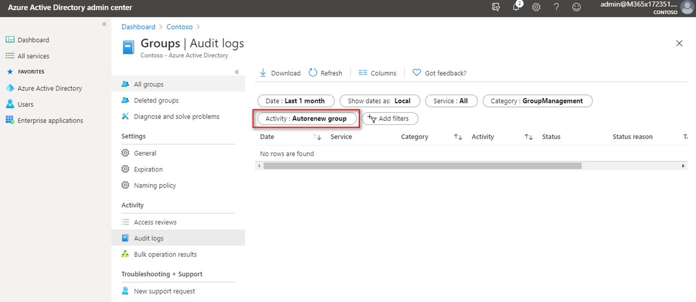Open the directory and subscription filter icon

click(496, 7)
